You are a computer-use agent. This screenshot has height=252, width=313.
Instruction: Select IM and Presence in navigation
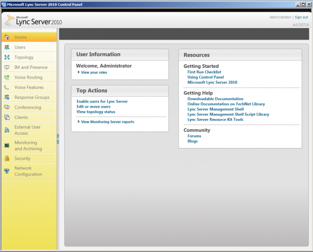coord(29,67)
